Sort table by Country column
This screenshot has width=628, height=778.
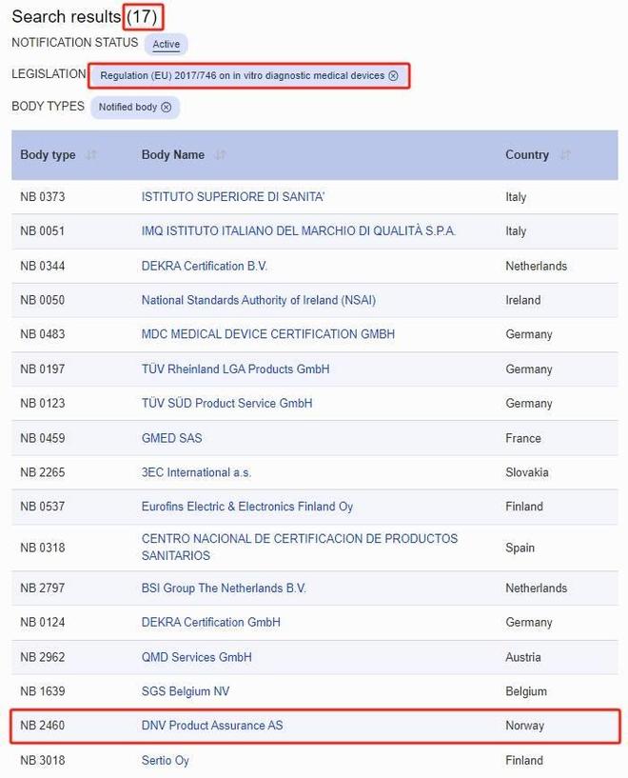(x=565, y=155)
